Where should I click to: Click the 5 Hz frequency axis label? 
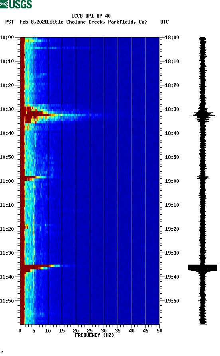coord(34,331)
